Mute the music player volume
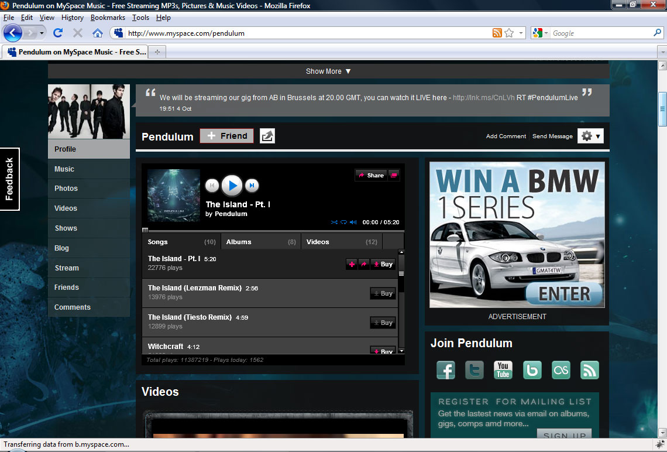Screen dimensions: 667x452 pyautogui.click(x=353, y=222)
